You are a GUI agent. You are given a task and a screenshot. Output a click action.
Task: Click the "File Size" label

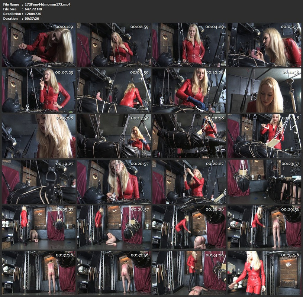coord(10,9)
